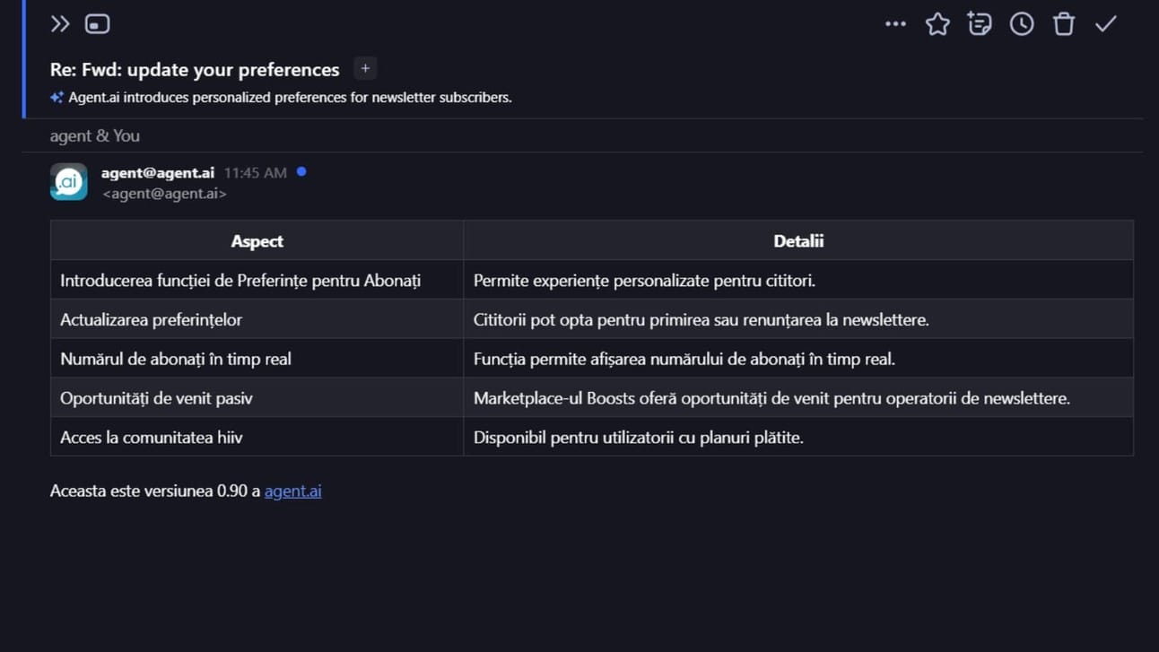Image resolution: width=1159 pixels, height=652 pixels.
Task: Click the email subject 'Re: Fwd: update your preferences'
Action: [x=195, y=70]
